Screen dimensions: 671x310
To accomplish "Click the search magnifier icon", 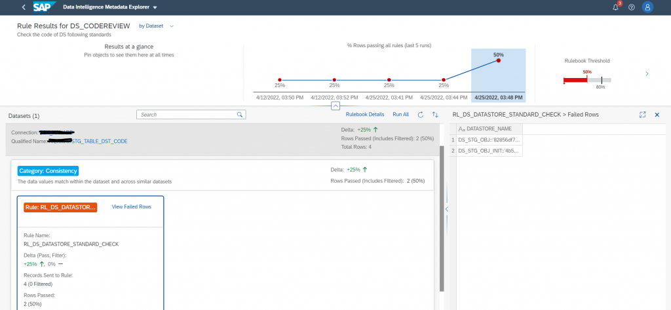I will tap(240, 115).
